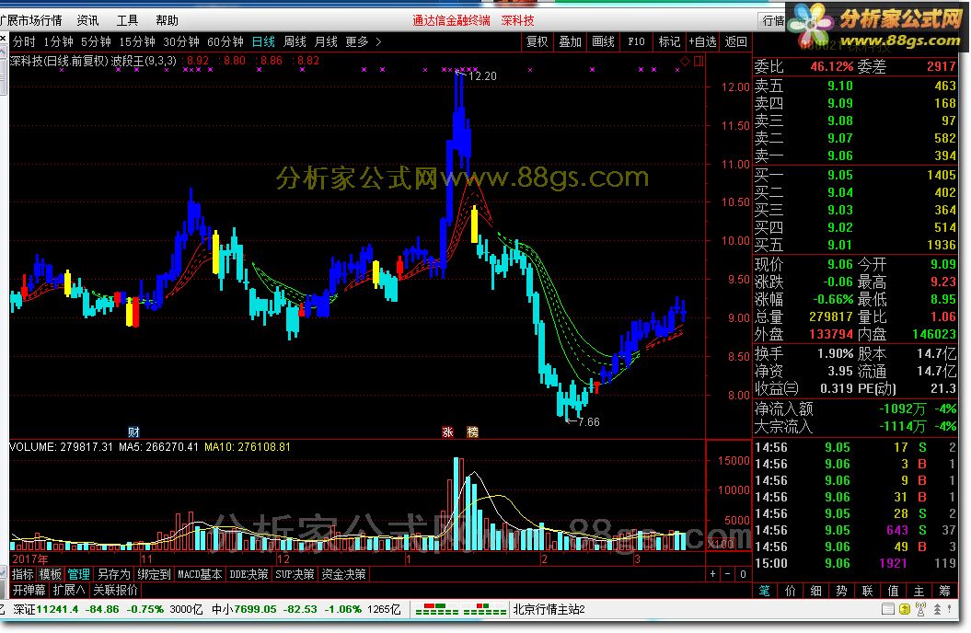The width and height of the screenshot is (971, 633).
Task: Click the 标记 mark button
Action: point(669,41)
